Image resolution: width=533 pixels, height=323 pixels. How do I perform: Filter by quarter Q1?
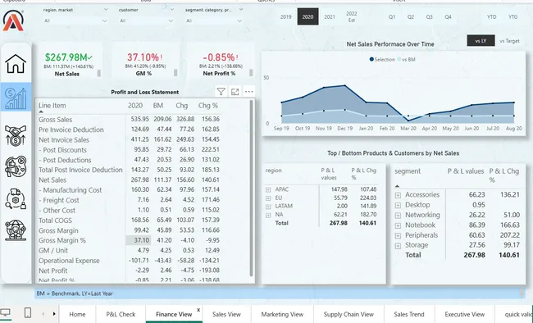[392, 16]
